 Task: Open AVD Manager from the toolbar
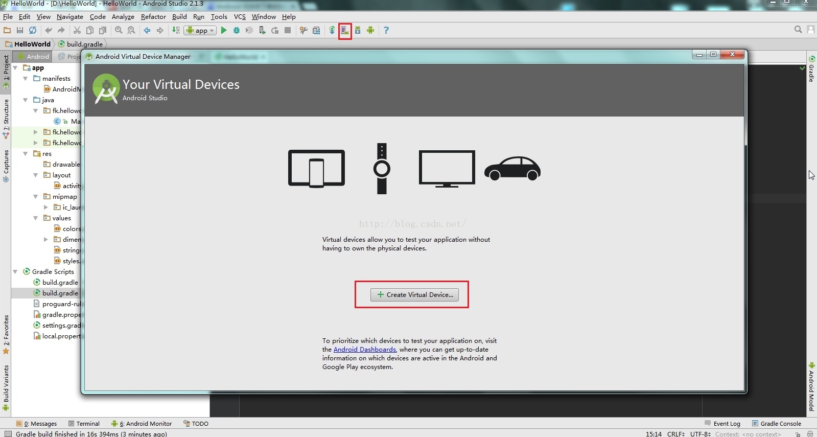(x=345, y=30)
